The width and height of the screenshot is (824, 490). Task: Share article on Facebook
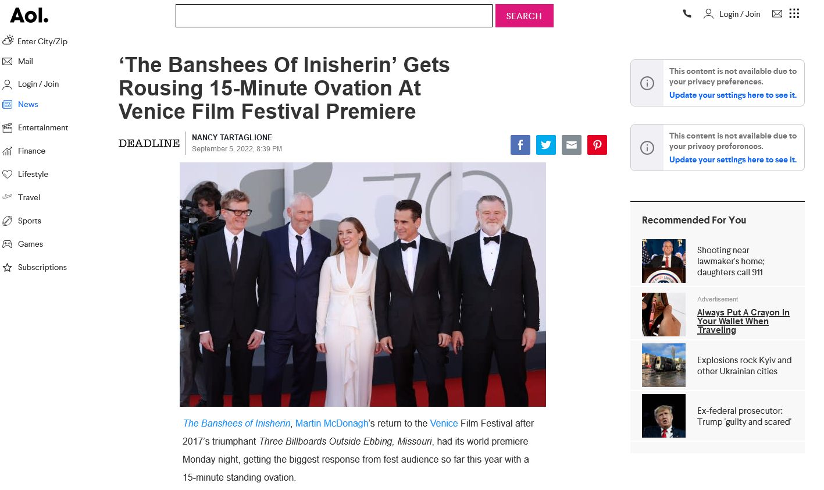click(520, 145)
